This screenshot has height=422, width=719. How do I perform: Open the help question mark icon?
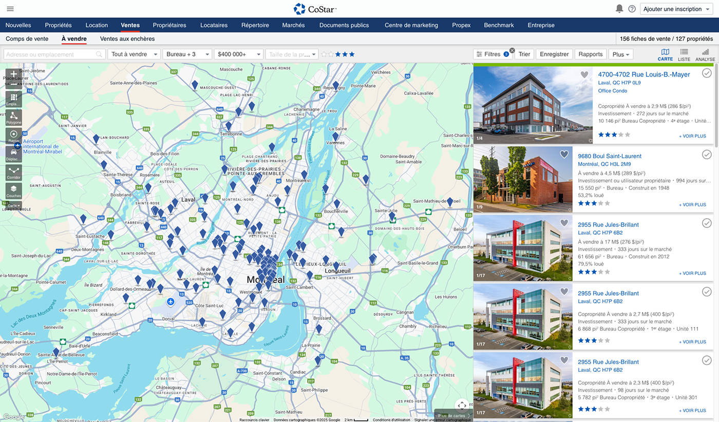point(632,9)
